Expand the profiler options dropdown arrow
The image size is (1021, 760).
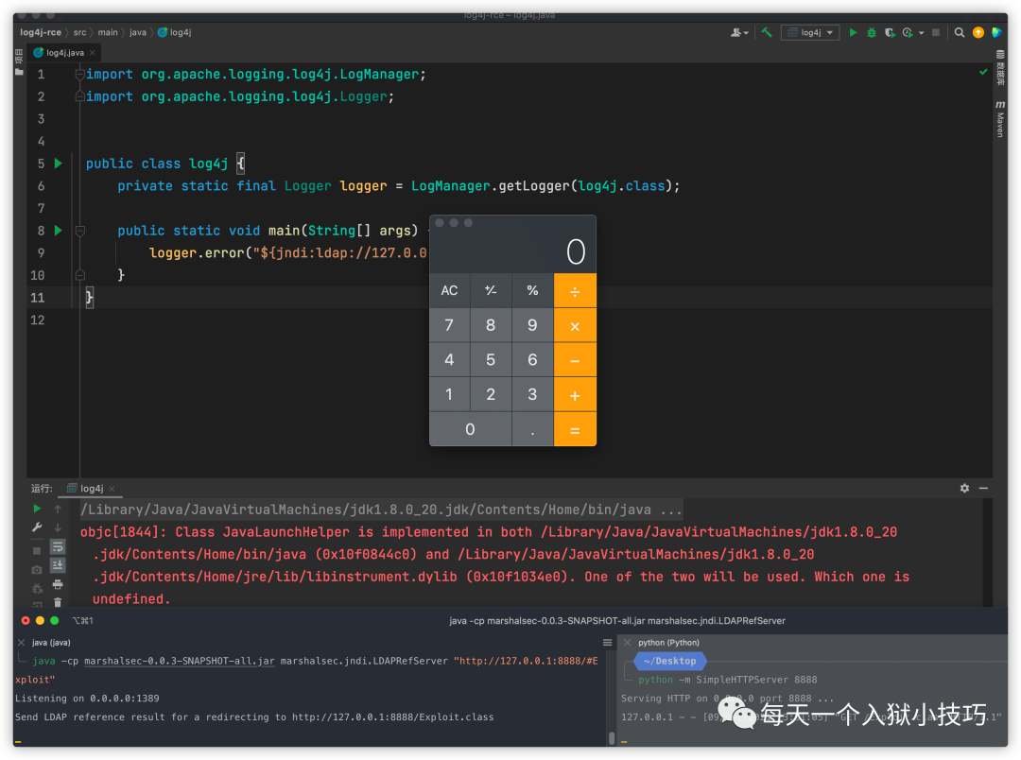tap(922, 32)
